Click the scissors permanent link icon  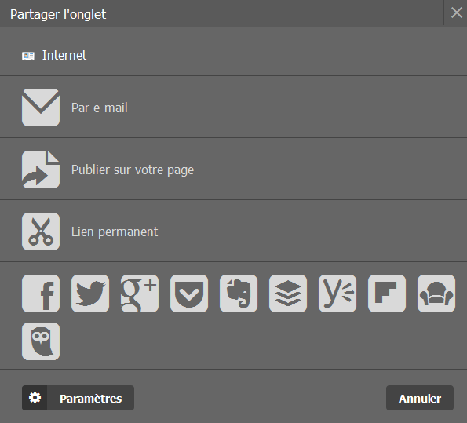pos(41,232)
